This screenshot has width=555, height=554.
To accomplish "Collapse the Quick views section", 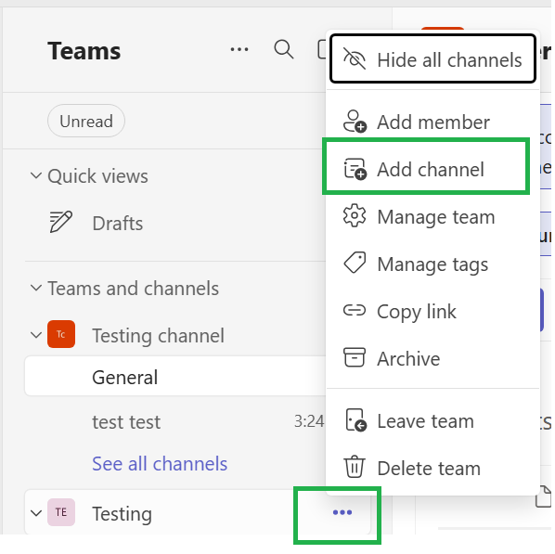I will click(x=36, y=175).
